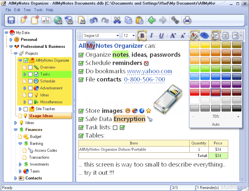Screen dimensions: 249x191
Task: Increase font size with A-up icon
Action: pos(173,35)
